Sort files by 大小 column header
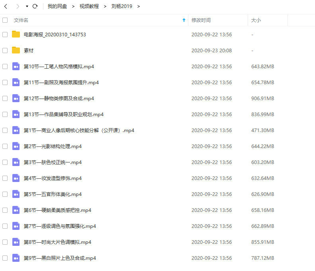Screen dimensions: 315x271 pos(256,20)
